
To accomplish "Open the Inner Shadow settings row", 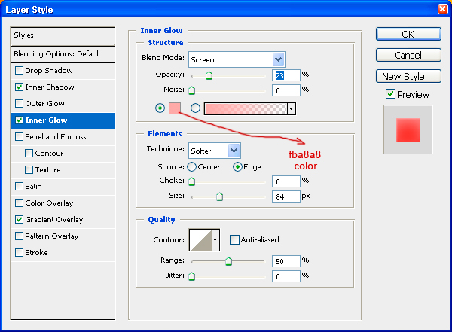I will 63,87.
